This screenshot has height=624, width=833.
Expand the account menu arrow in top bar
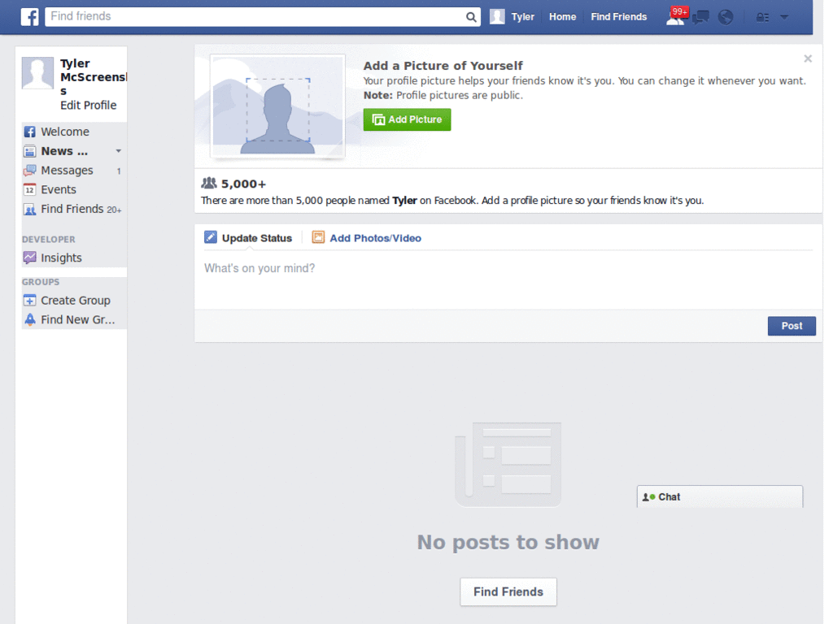click(784, 17)
